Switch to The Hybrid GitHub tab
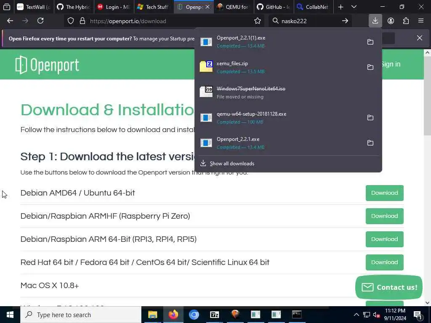Image resolution: width=431 pixels, height=323 pixels. pyautogui.click(x=74, y=7)
